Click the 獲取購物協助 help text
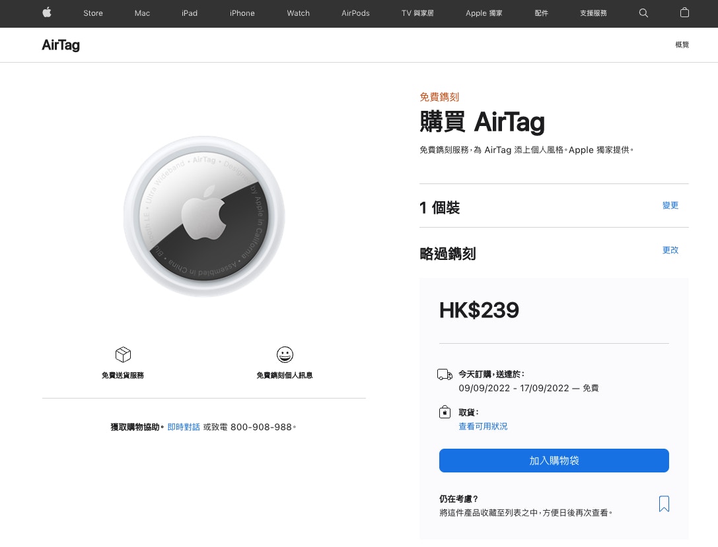Image resolution: width=718 pixels, height=547 pixels. [x=135, y=427]
